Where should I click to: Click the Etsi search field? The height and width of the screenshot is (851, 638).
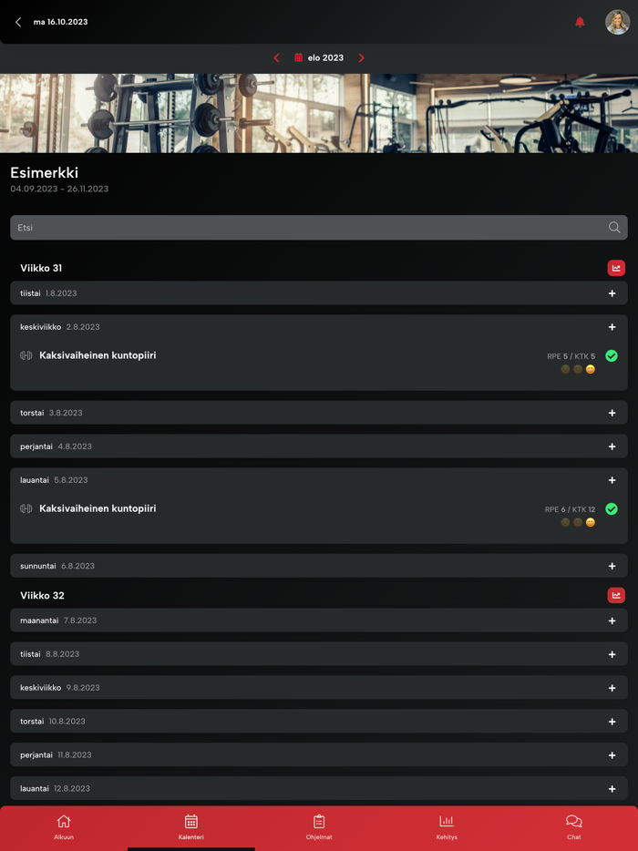319,228
